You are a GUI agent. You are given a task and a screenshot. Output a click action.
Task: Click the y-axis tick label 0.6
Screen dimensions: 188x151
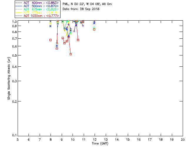coord(14,46)
